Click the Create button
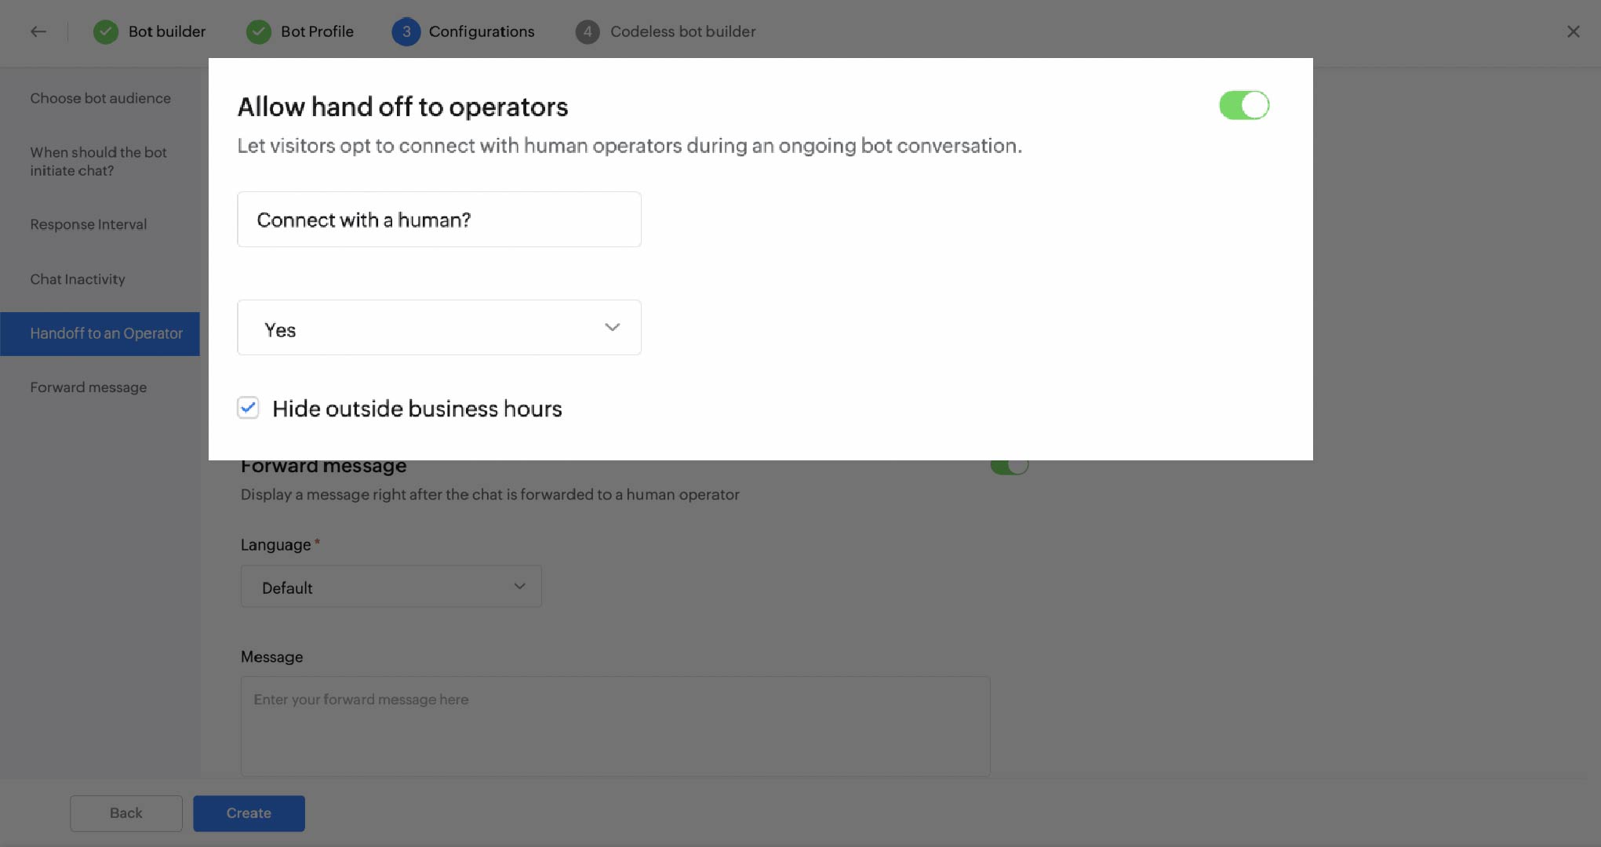The width and height of the screenshot is (1601, 847). tap(249, 813)
